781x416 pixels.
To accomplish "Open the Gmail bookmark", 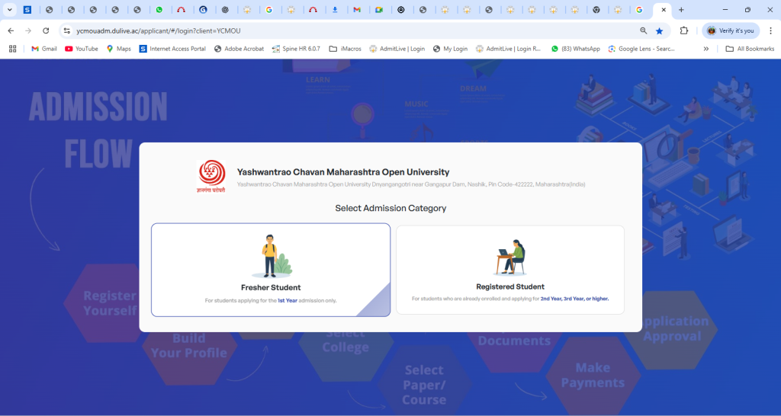I will (43, 49).
